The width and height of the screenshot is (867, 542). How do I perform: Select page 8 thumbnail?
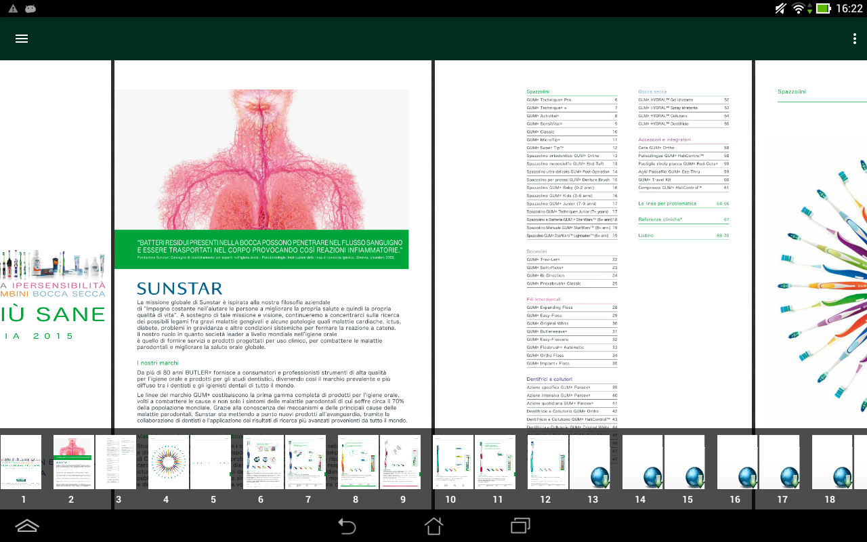tap(358, 462)
